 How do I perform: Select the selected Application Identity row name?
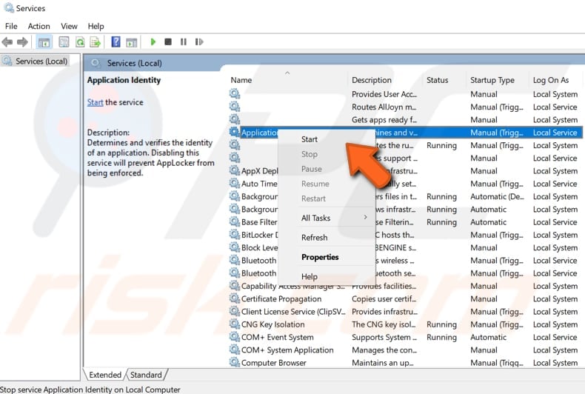pyautogui.click(x=260, y=133)
